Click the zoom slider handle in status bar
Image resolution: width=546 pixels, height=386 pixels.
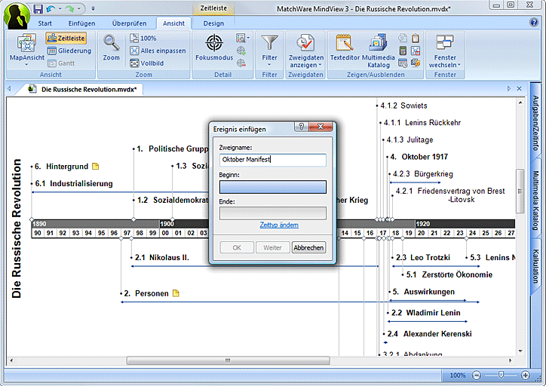pyautogui.click(x=501, y=375)
